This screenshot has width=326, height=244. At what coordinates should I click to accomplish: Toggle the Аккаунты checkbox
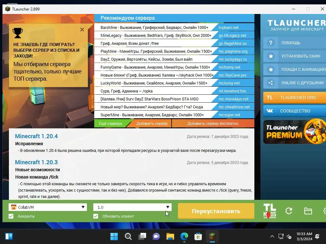click(11, 216)
